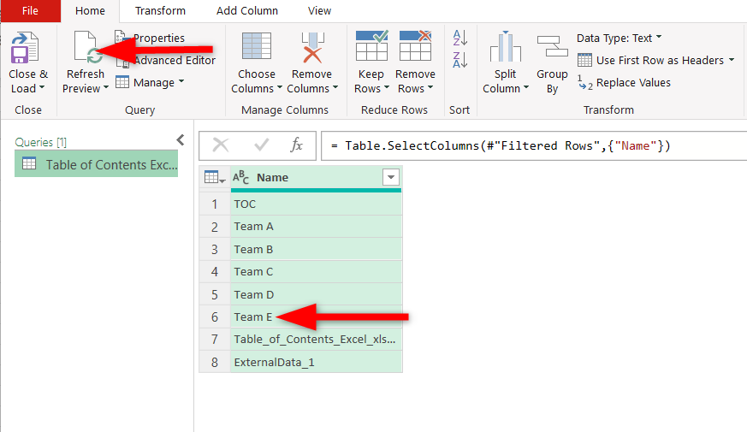Click the Keep Rows icon
747x432 pixels.
click(x=371, y=45)
